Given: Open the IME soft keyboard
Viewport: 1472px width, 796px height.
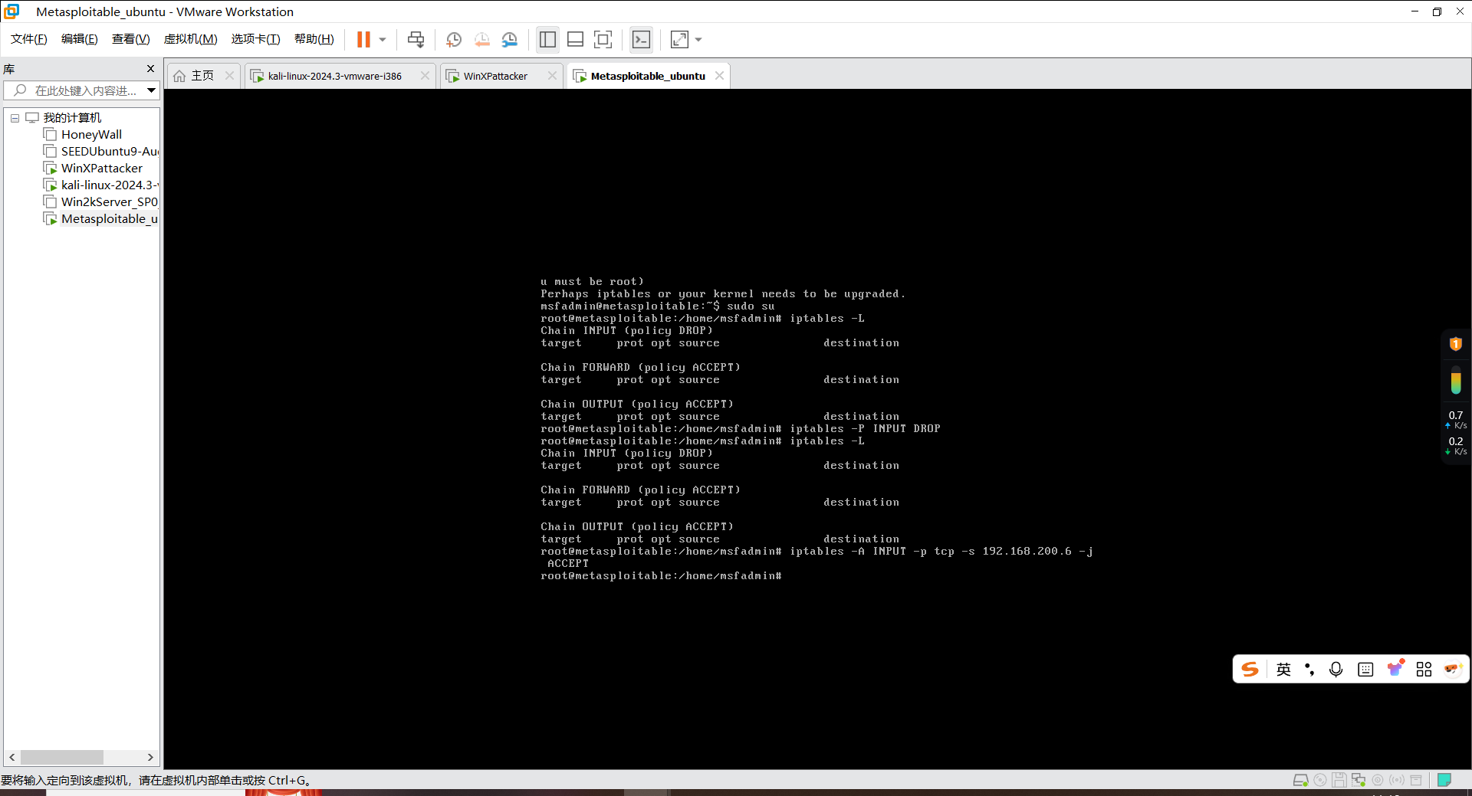Looking at the screenshot, I should pos(1365,670).
